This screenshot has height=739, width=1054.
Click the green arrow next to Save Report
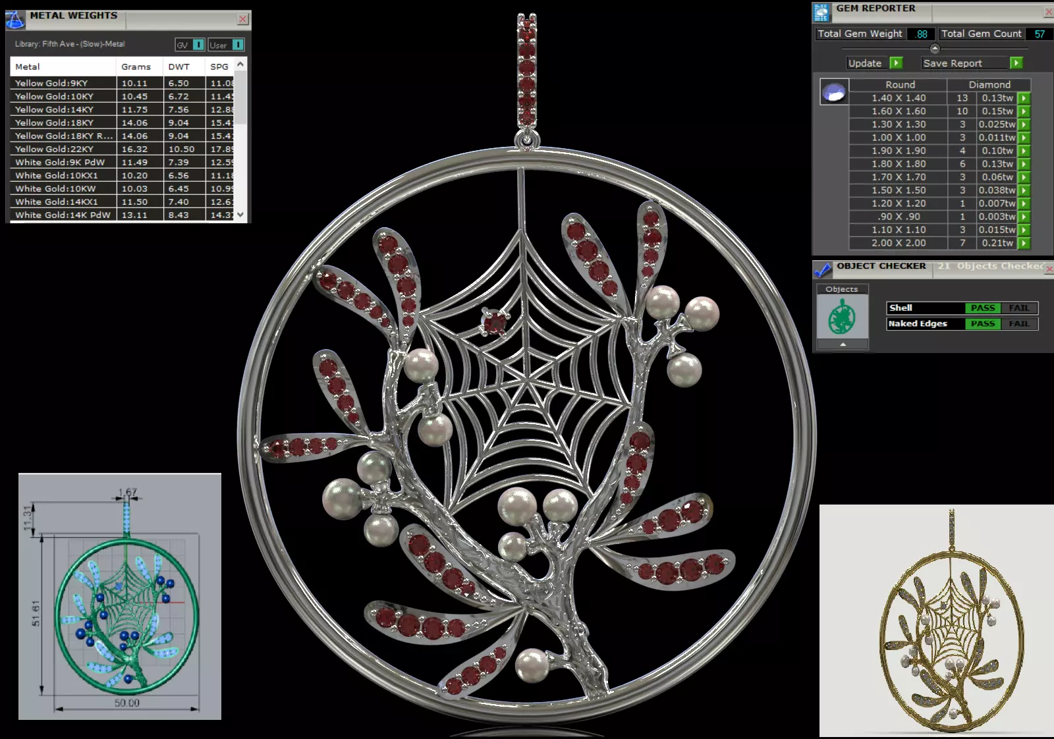[1016, 63]
